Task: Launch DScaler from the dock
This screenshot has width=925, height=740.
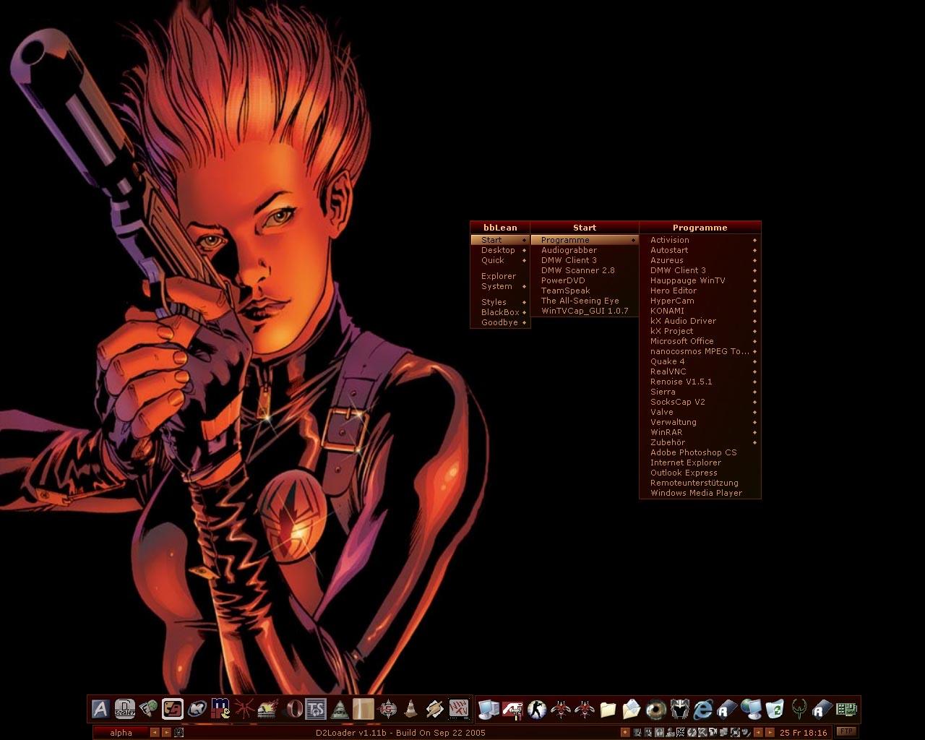Action: point(124,709)
